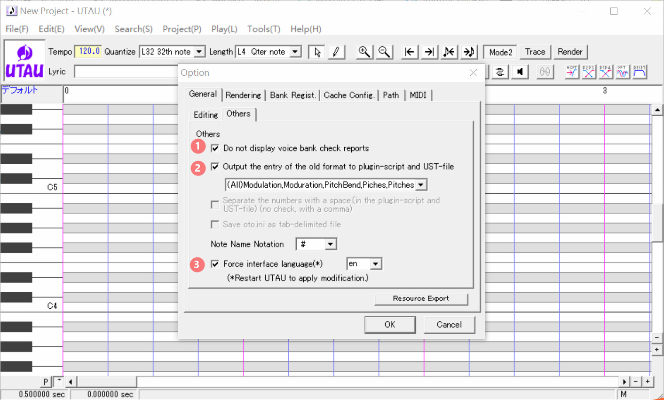Switch to the Rendering tab
Viewport: 664px width, 400px height.
click(x=243, y=95)
